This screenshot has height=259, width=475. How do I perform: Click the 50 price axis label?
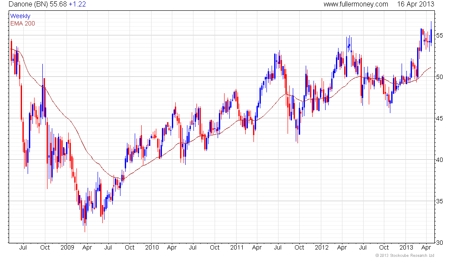coord(439,77)
